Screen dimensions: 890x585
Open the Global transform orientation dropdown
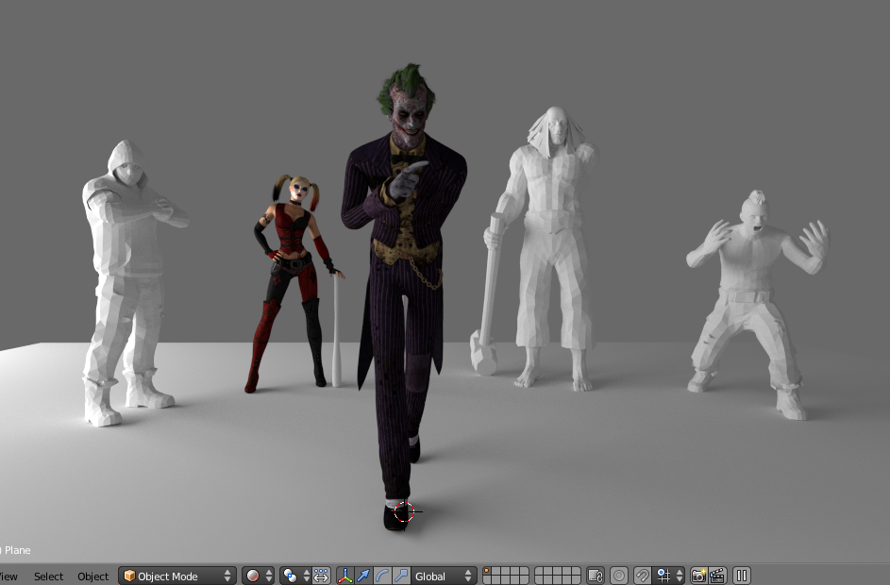point(444,576)
